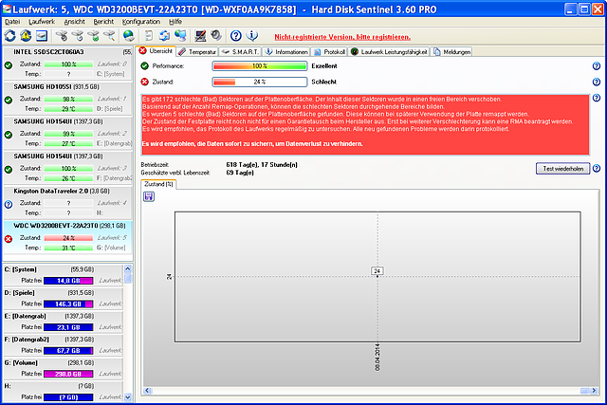The image size is (607, 405).
Task: Click the warning triangle alert toolbar icon
Action: 26,36
